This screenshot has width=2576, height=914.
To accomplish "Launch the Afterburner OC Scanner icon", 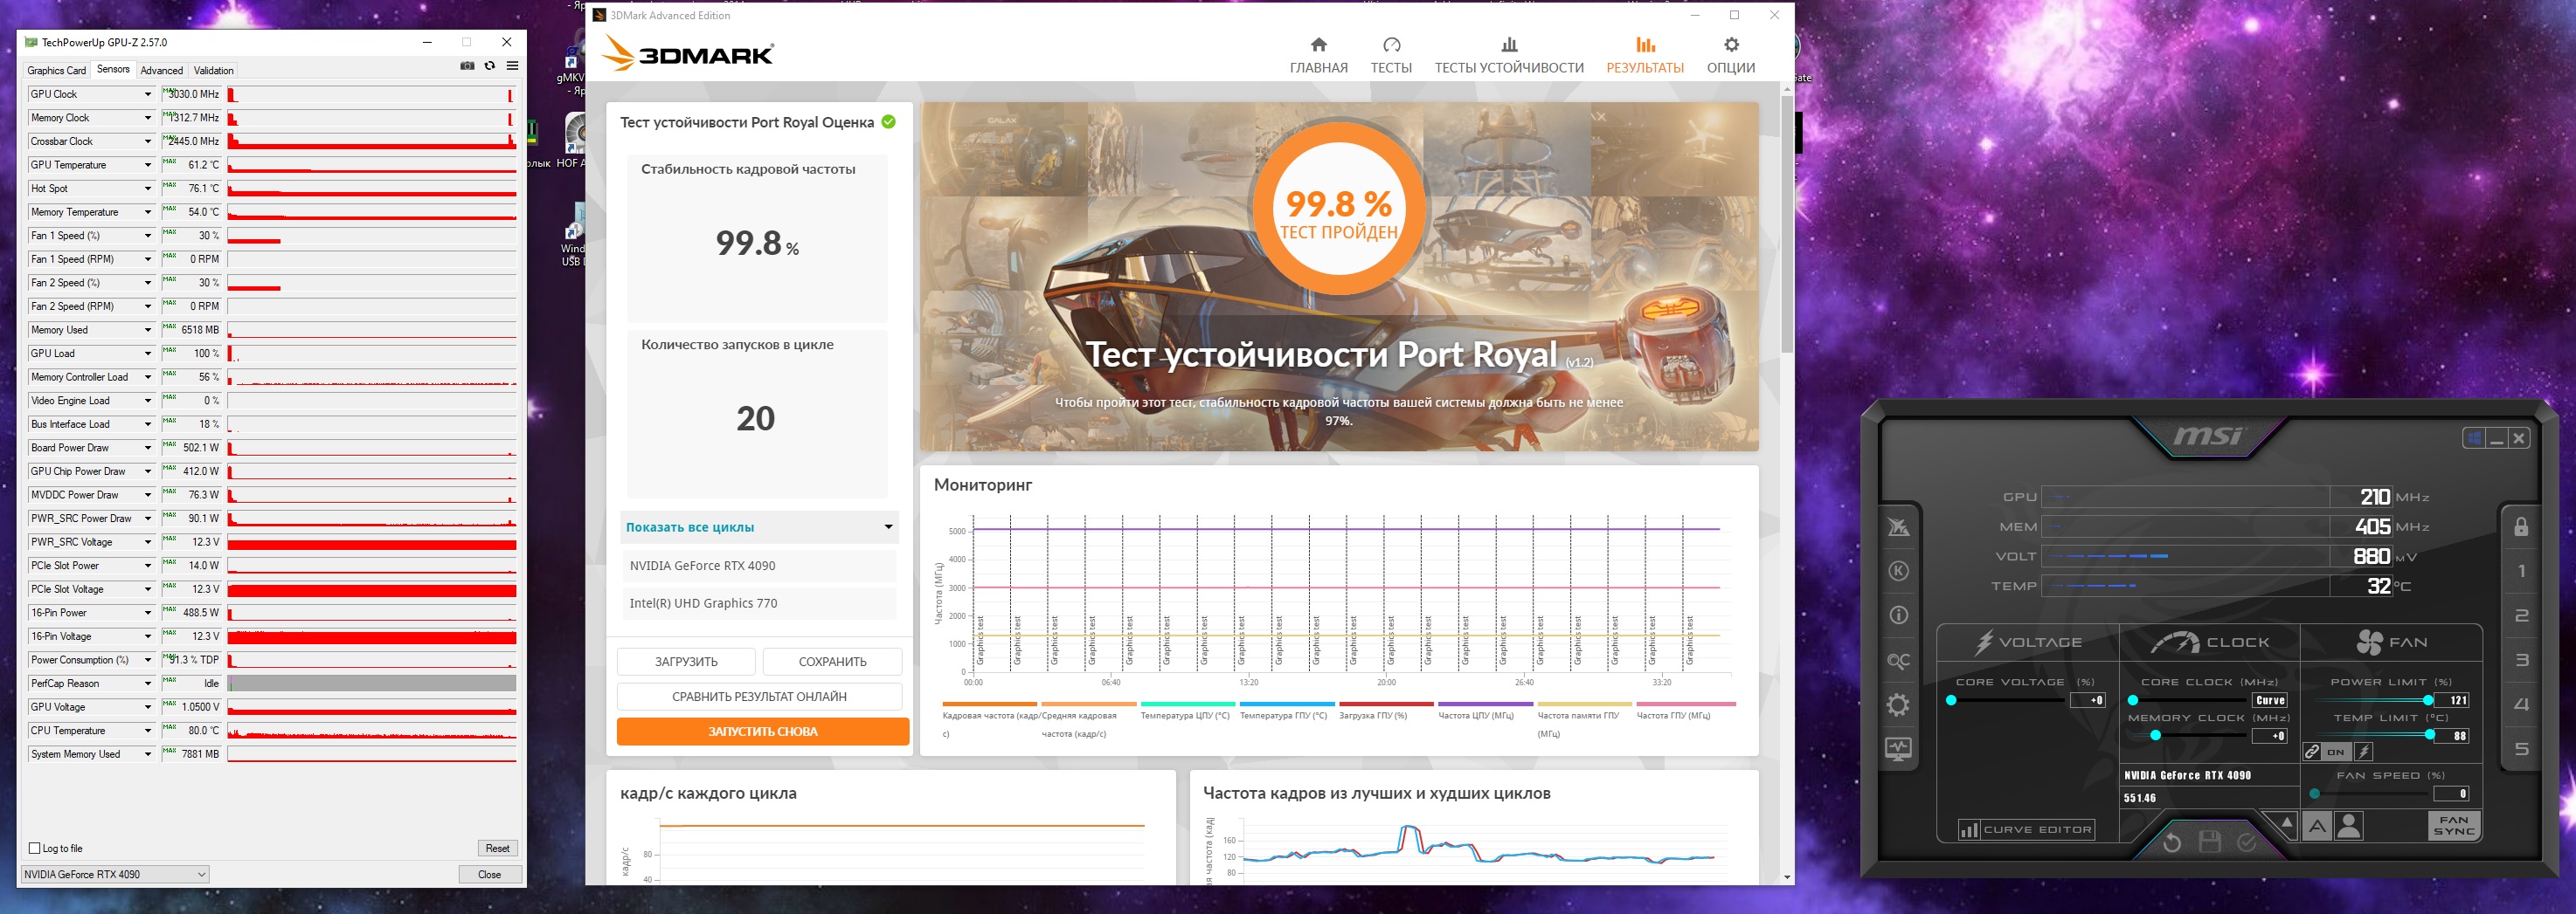I will [x=1898, y=660].
